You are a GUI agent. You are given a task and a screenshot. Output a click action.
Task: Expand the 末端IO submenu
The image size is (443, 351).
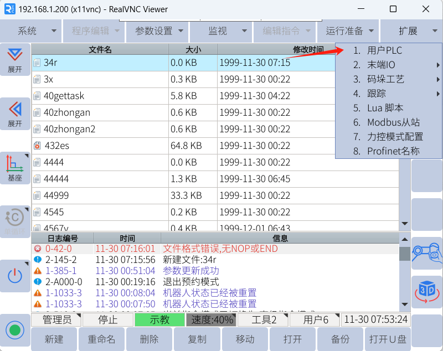coord(389,65)
